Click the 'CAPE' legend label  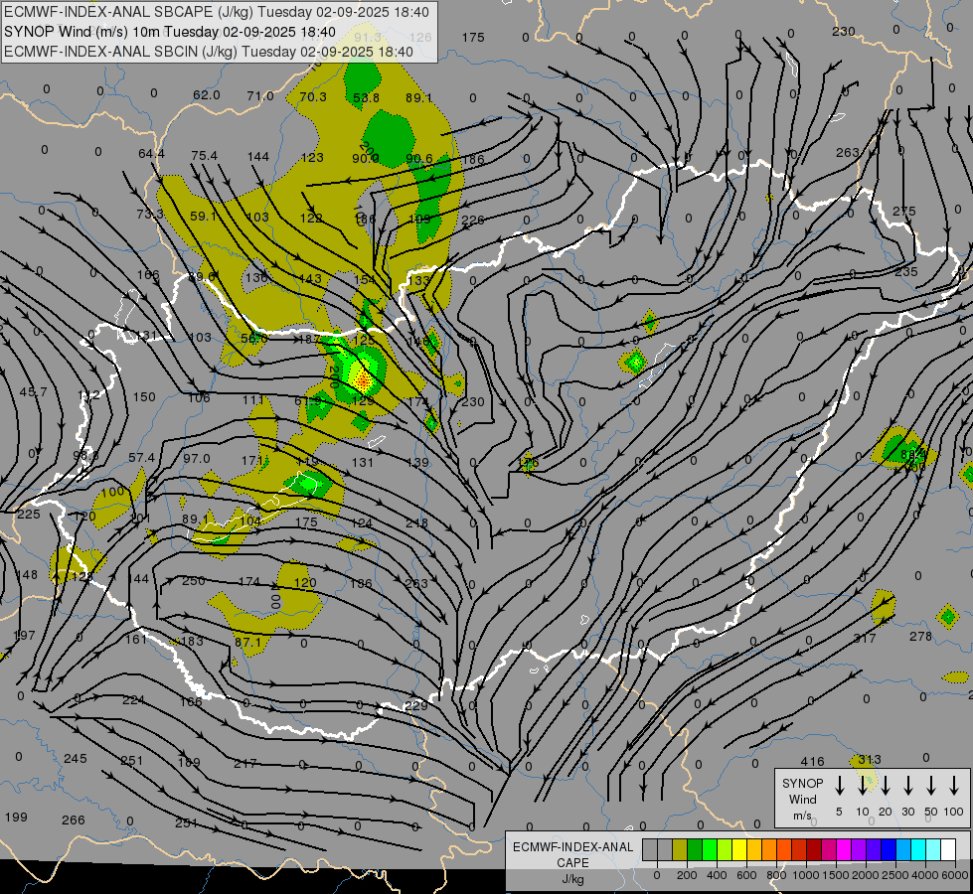572,863
